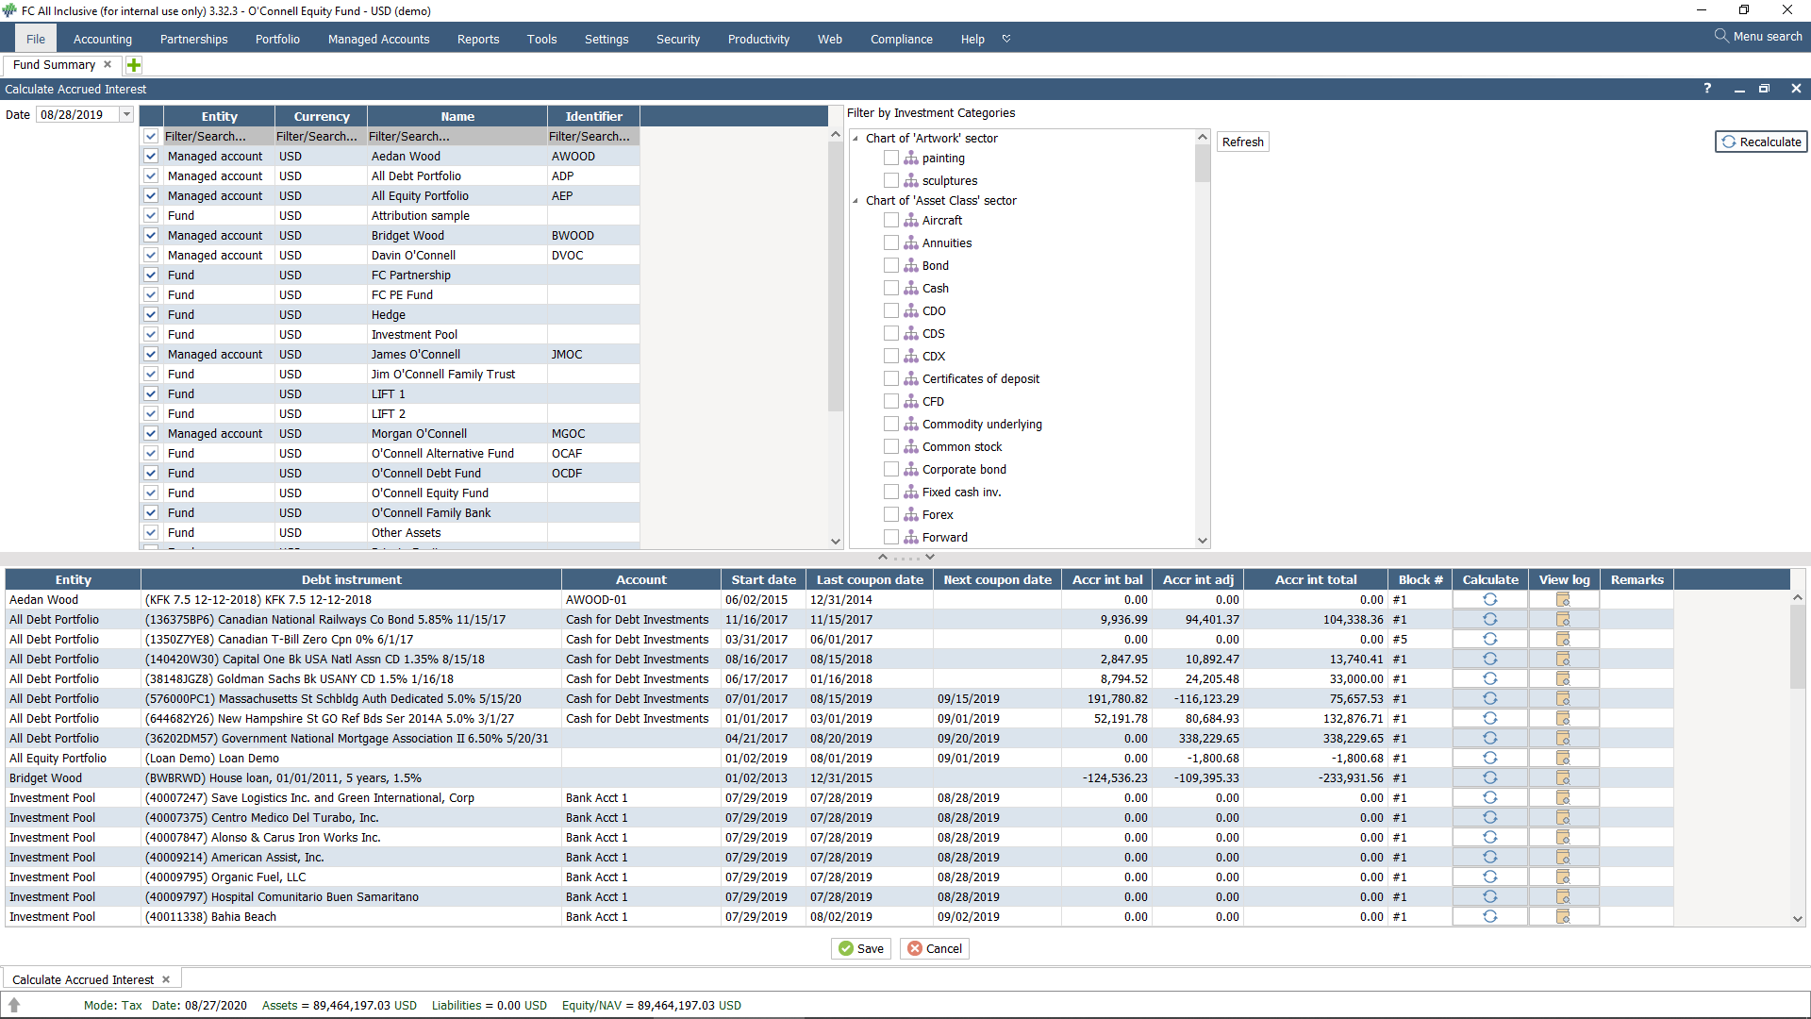
Task: Click the help question mark icon
Action: (x=1707, y=89)
